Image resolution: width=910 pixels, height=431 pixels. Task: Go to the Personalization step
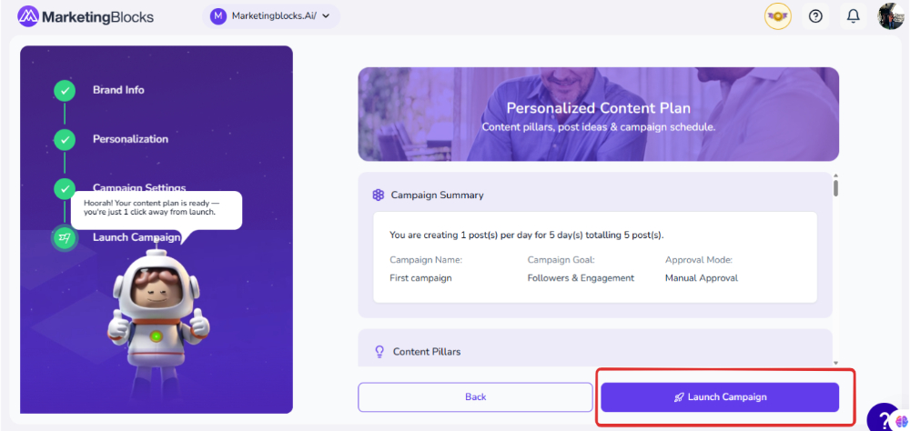coord(130,139)
